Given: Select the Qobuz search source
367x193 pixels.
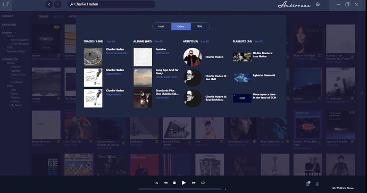Looking at the screenshot, I should coord(181,27).
